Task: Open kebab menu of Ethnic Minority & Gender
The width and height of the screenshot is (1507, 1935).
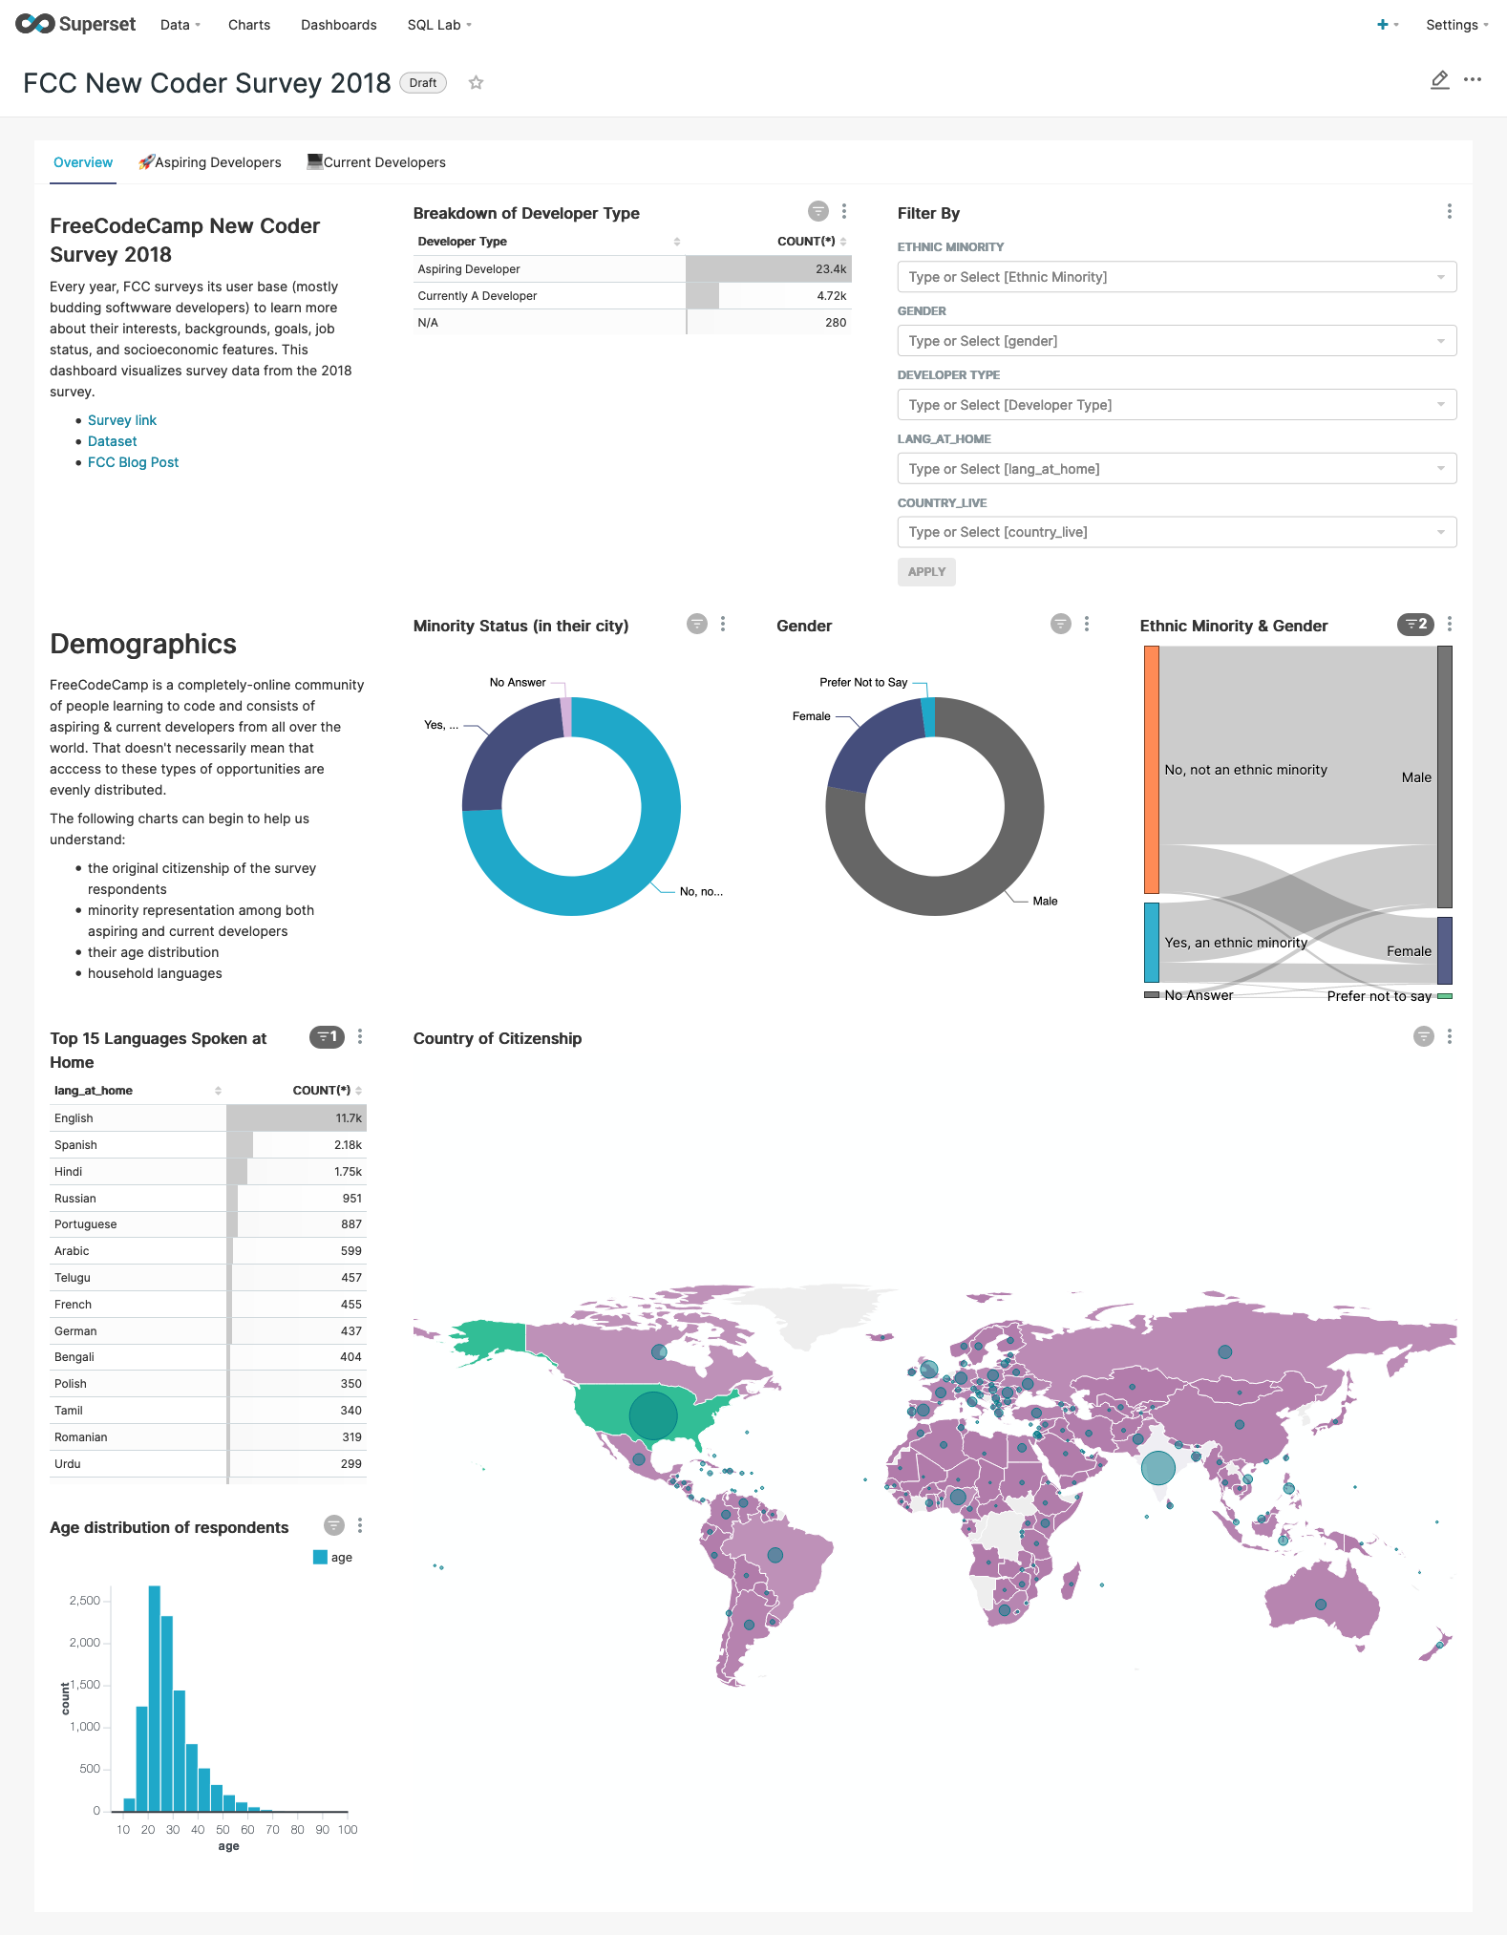Action: pos(1450,624)
